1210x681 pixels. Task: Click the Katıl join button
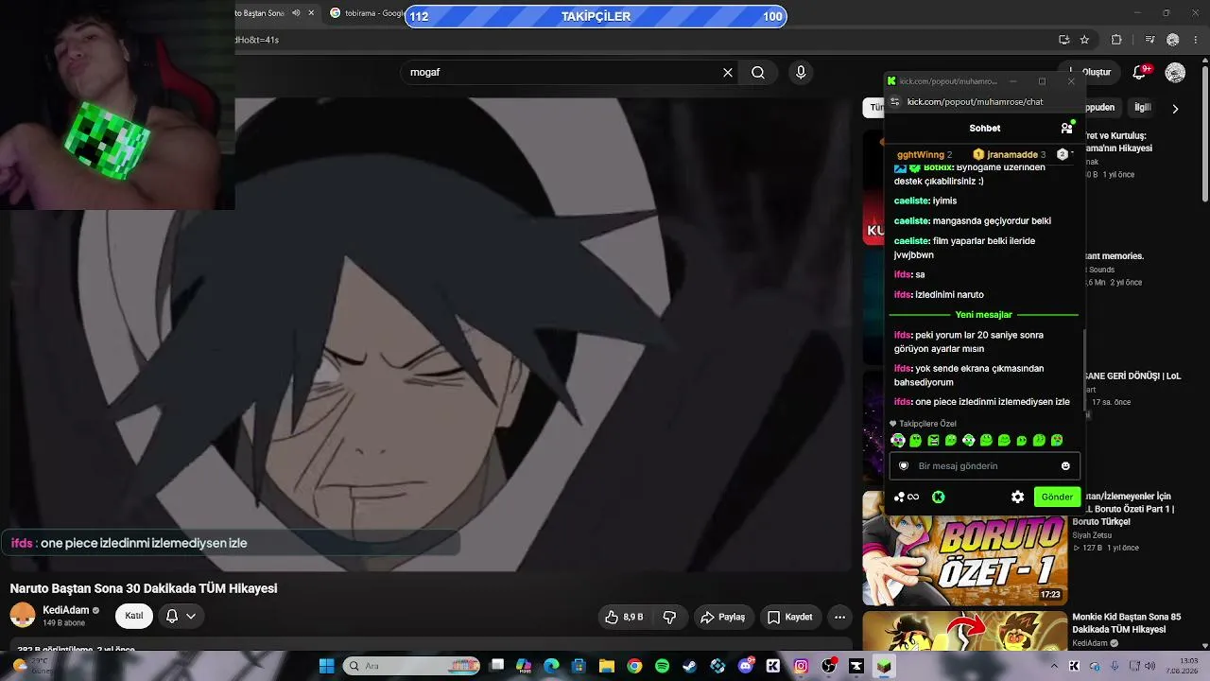coord(134,616)
